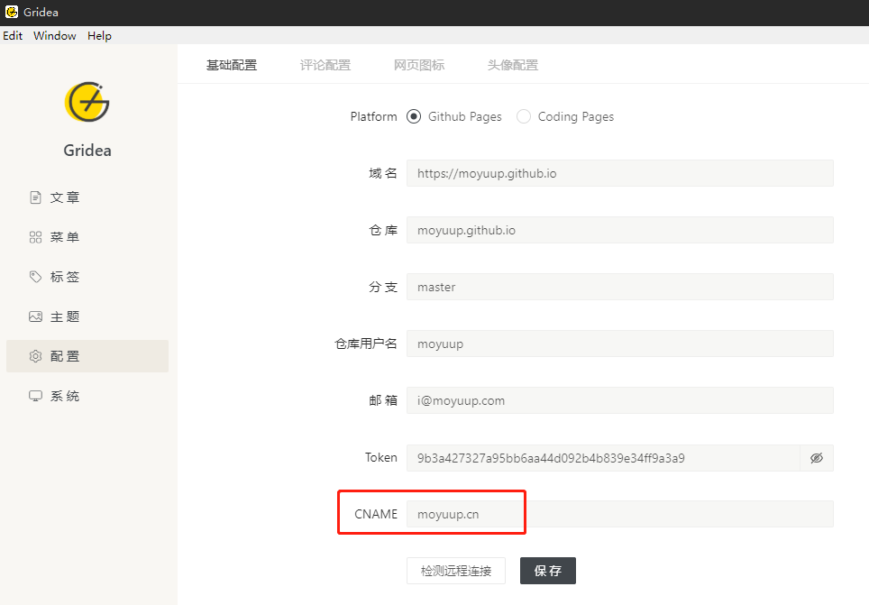The width and height of the screenshot is (869, 605).
Task: Click the 仓库 field label
Action: click(x=383, y=230)
